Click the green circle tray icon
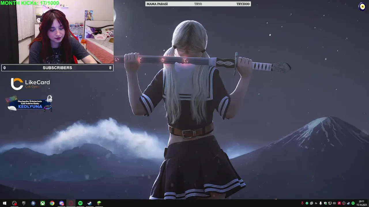The height and width of the screenshot is (207, 369). pyautogui.click(x=307, y=203)
